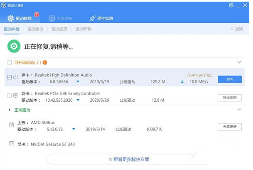Click the 125.2 M file size
Image resolution: width=253 pixels, height=170 pixels.
click(x=158, y=82)
